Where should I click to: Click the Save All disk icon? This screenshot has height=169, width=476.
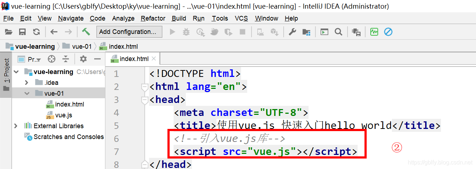coord(22,32)
